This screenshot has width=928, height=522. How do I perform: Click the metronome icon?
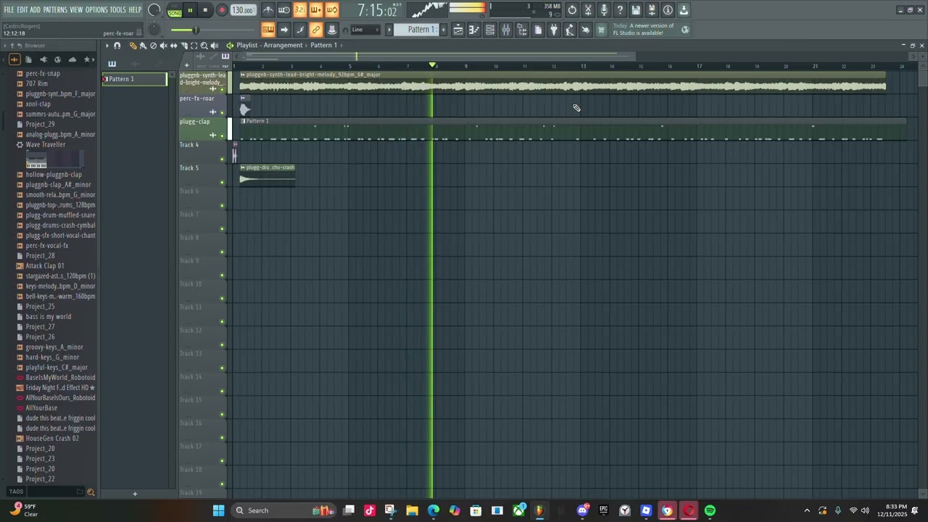pyautogui.click(x=268, y=10)
